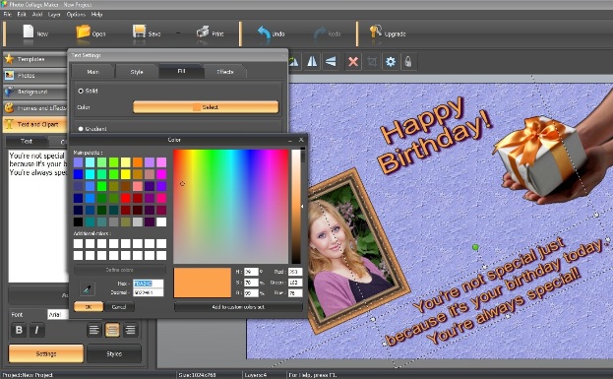
Task: Flip the layer horizontally with the mirror icon
Action: point(312,61)
